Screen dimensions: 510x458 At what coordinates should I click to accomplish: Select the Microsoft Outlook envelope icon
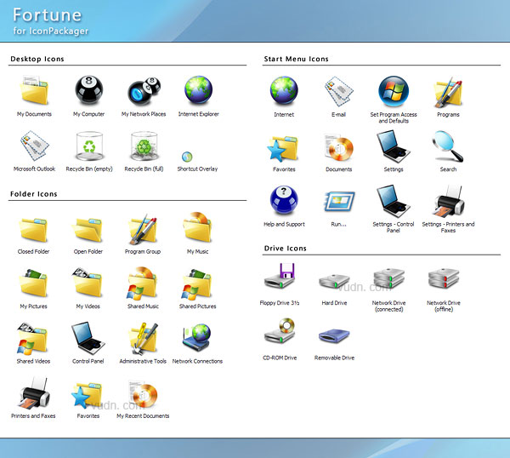(35, 146)
